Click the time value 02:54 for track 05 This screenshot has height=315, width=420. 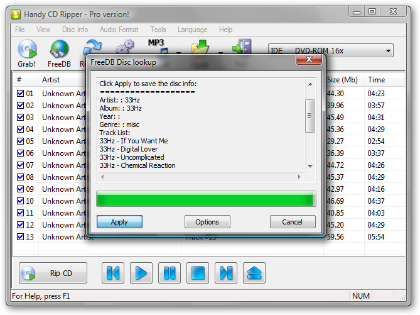pyautogui.click(x=376, y=141)
